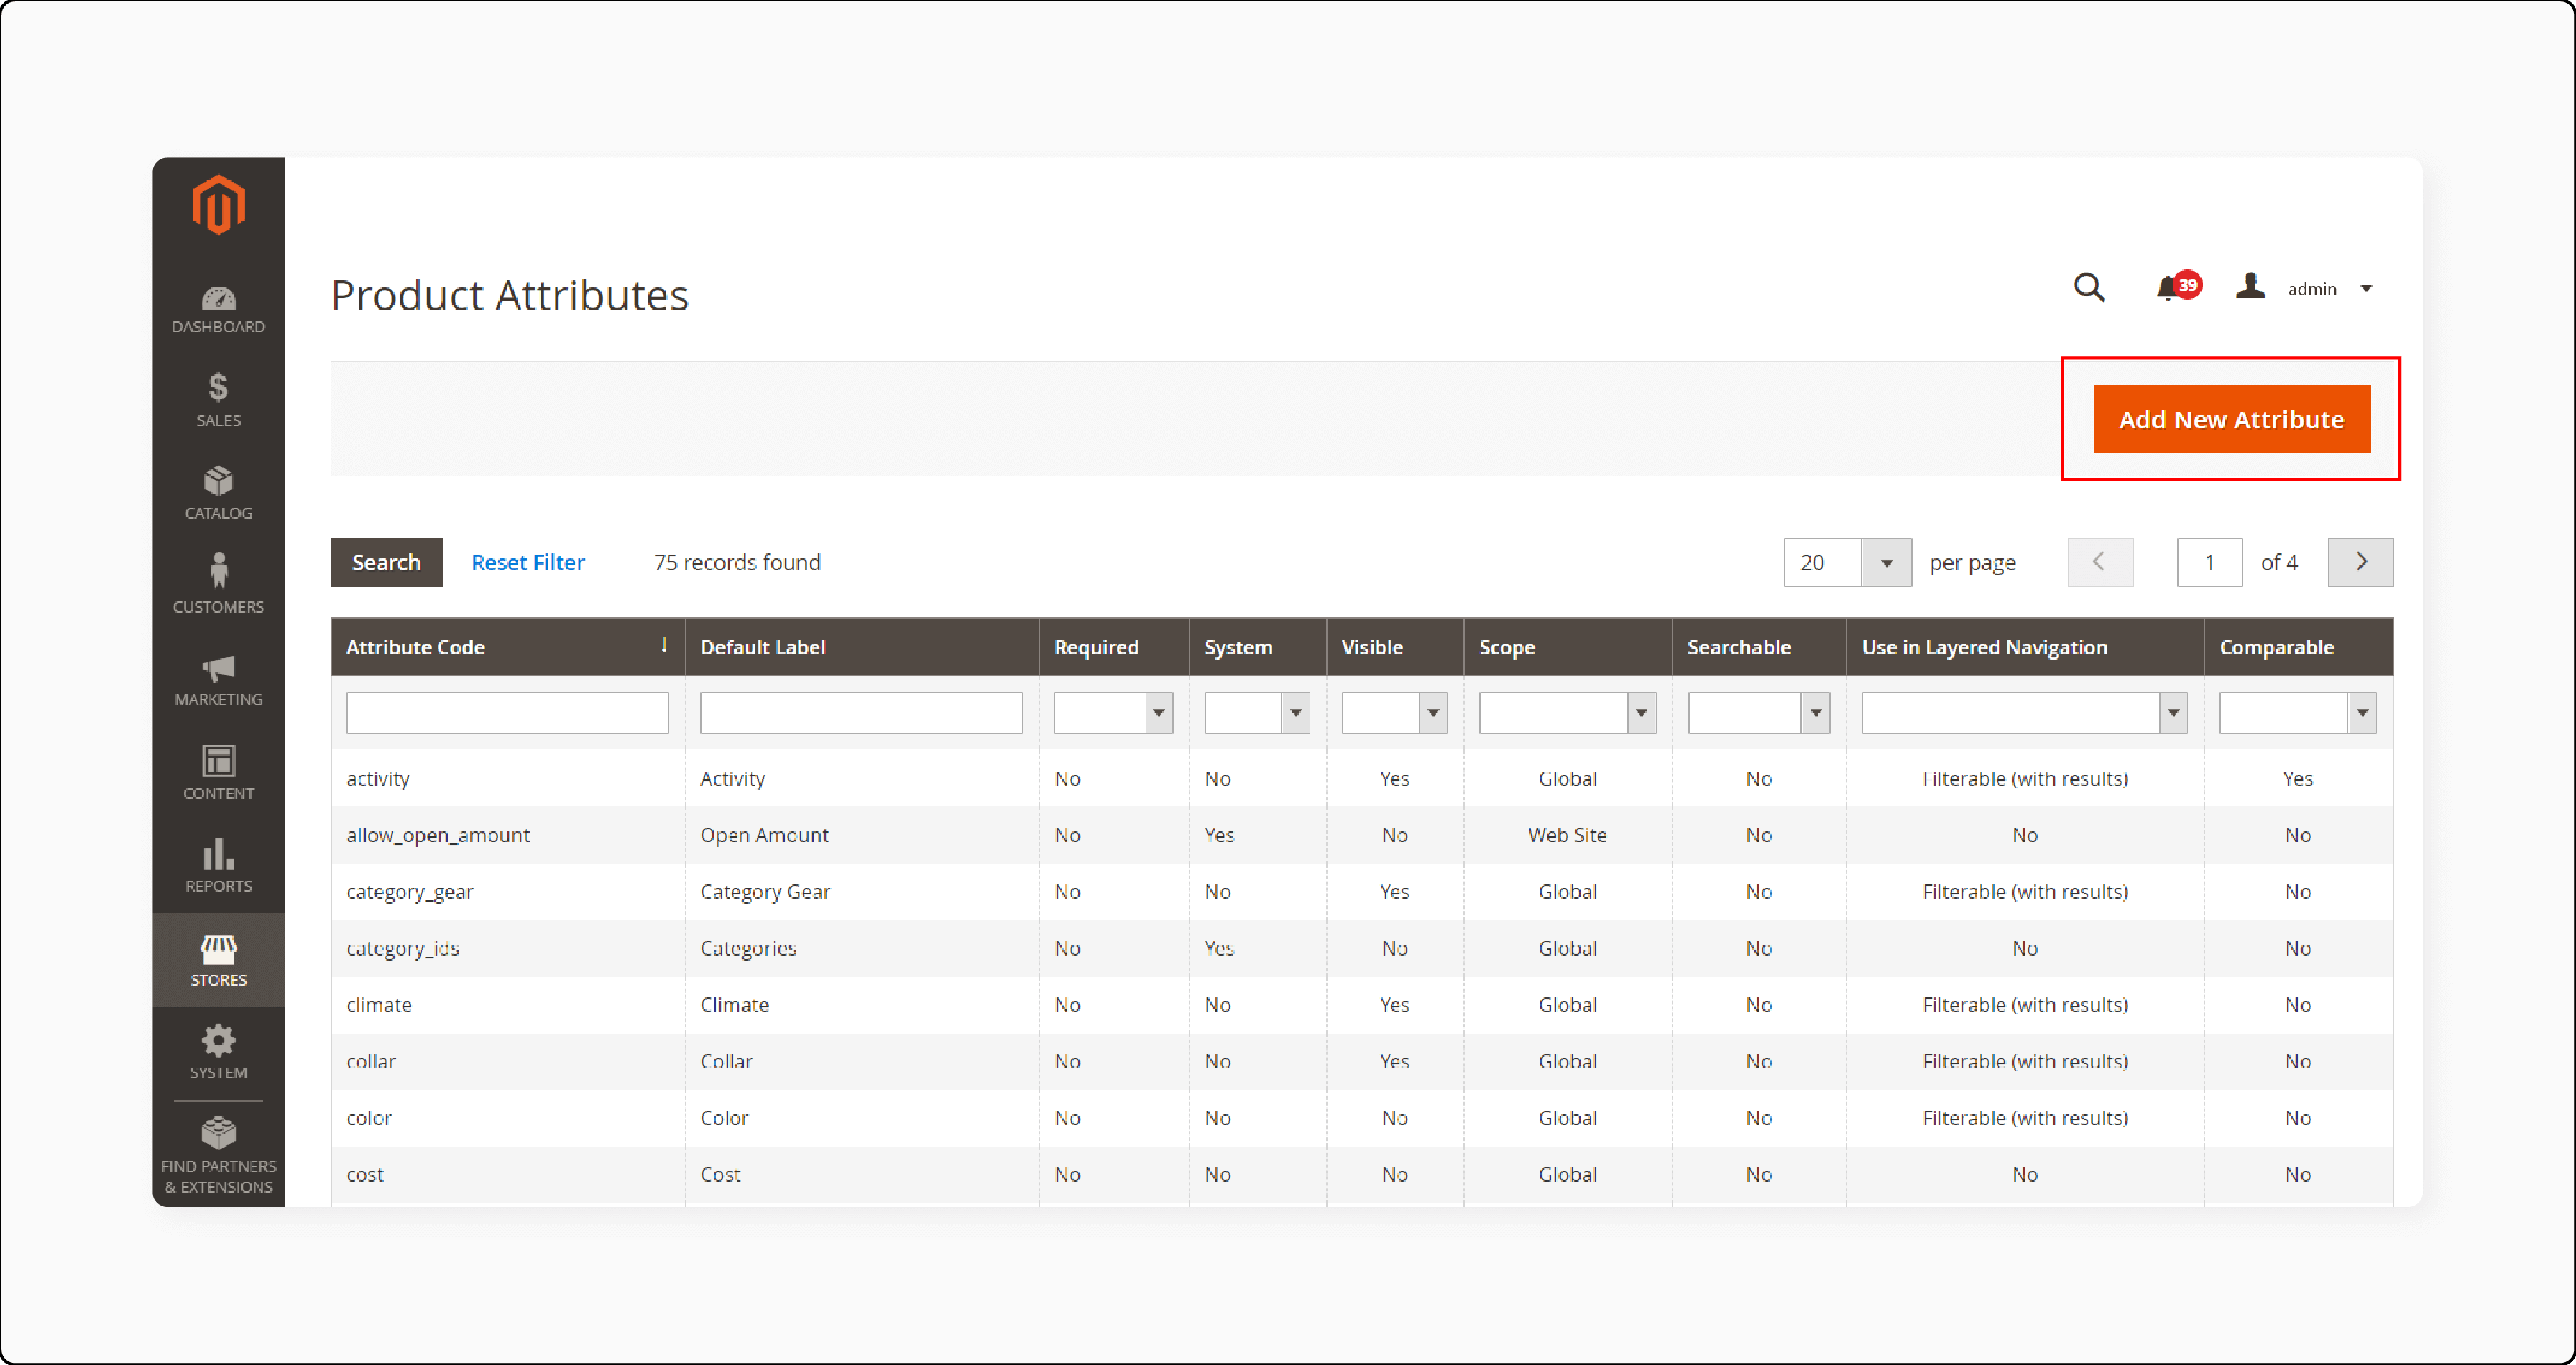Go to previous page arrow

2100,563
